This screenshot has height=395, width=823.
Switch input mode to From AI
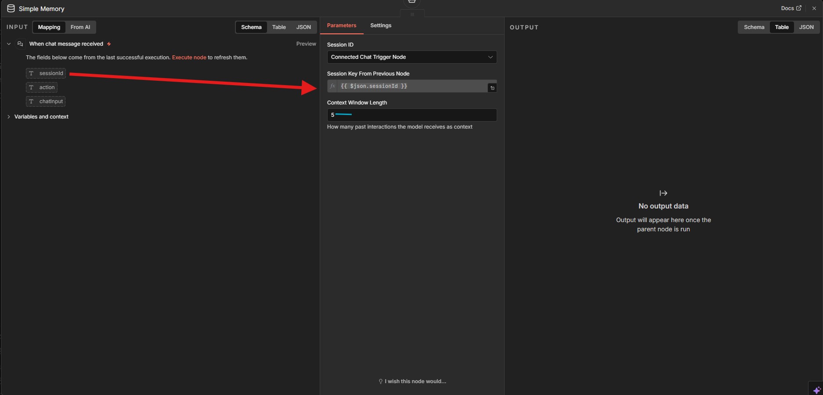80,27
